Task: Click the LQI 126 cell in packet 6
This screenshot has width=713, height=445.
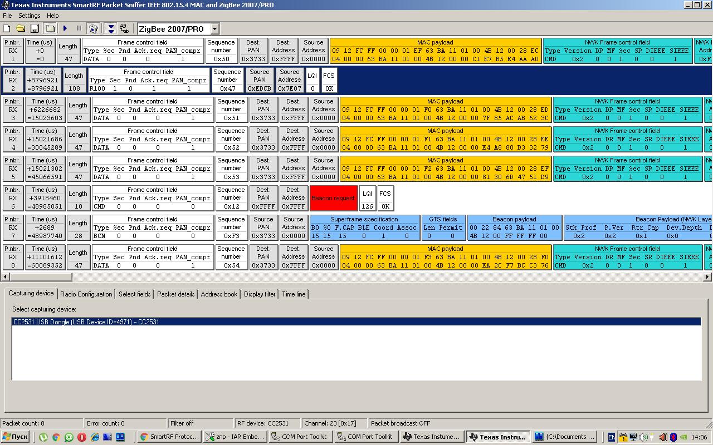Action: [x=367, y=198]
